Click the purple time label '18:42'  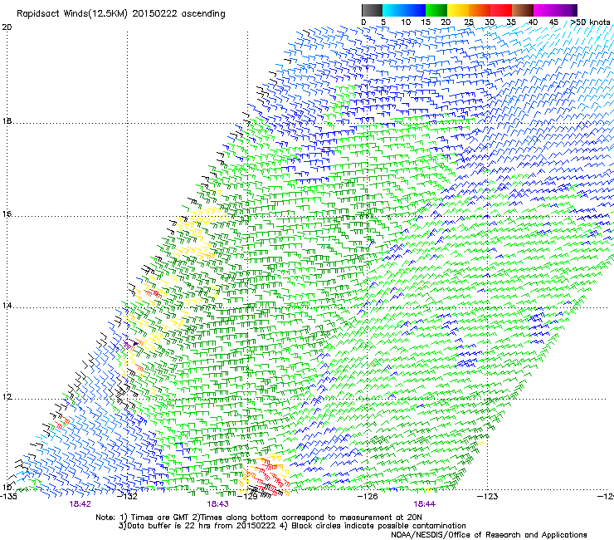point(80,504)
